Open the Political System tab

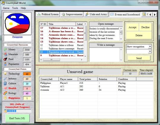point(48,14)
